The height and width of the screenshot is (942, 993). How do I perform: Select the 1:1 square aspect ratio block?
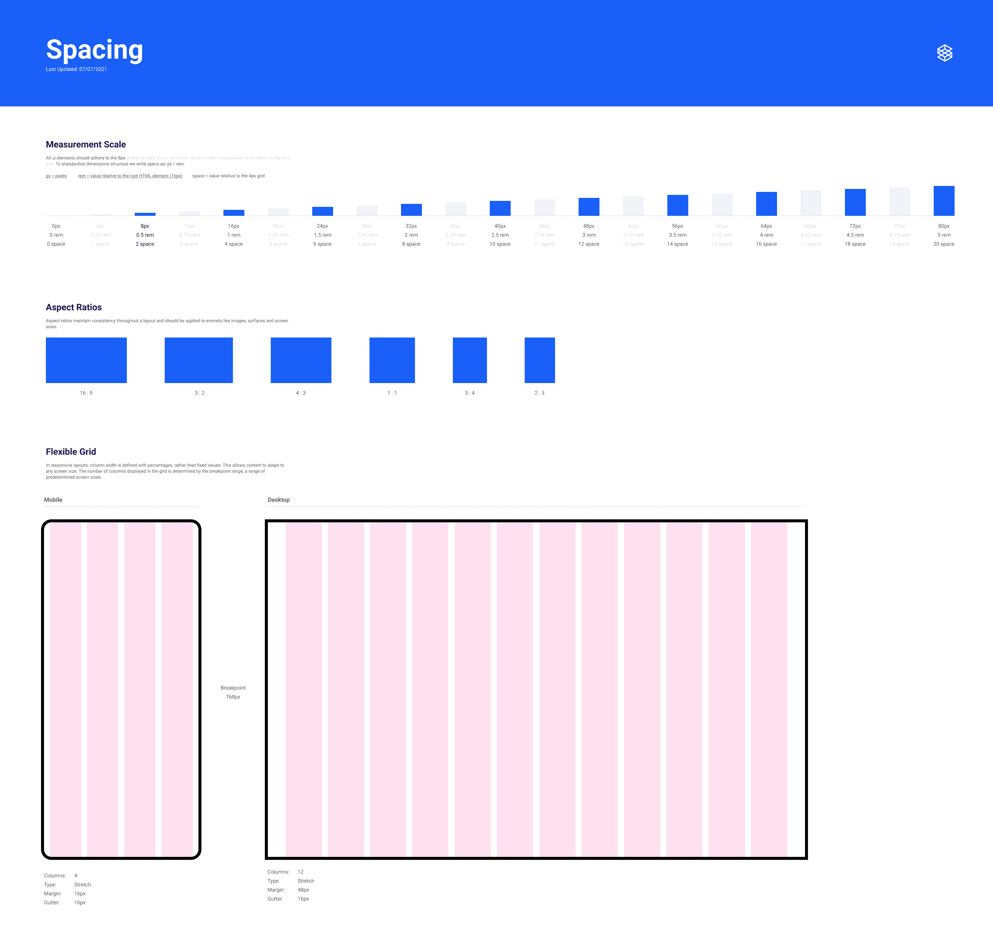[x=392, y=360]
